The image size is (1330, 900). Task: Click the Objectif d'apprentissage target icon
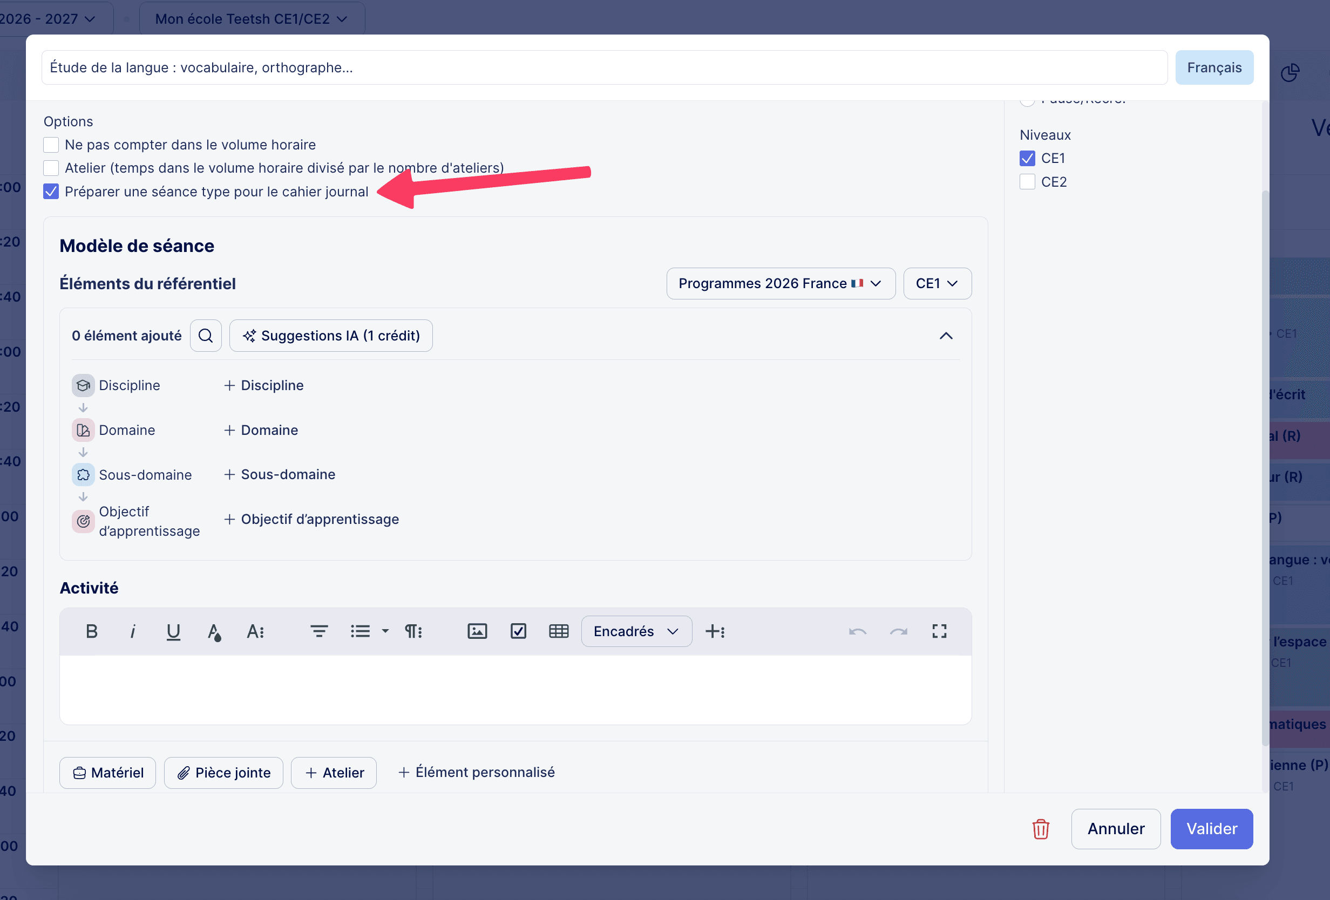click(x=83, y=521)
